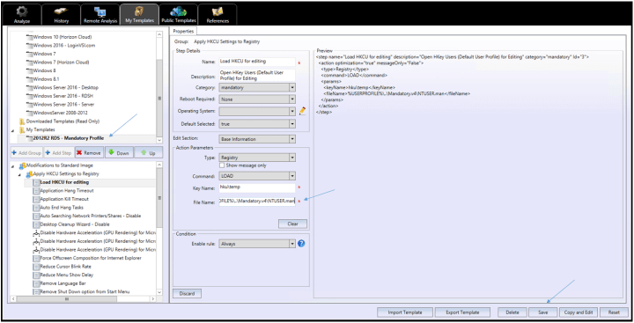
Task: Select the My Templates tab
Action: 139,15
